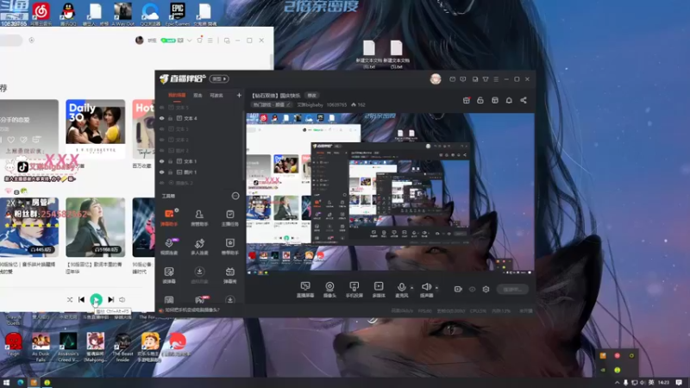Expand mode switch pill beside 直播伴侣 logo

219,78
